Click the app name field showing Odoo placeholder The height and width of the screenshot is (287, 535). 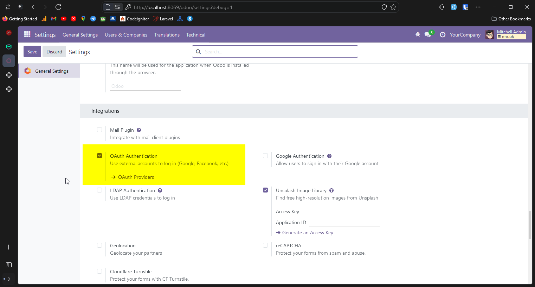[146, 86]
